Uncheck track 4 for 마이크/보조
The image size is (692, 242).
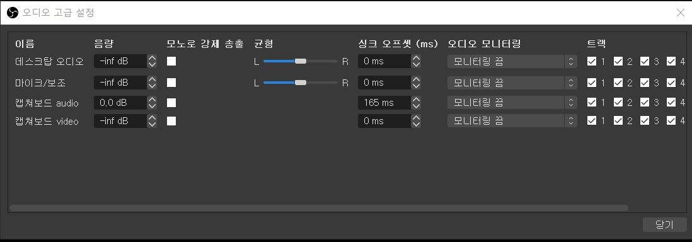(671, 83)
